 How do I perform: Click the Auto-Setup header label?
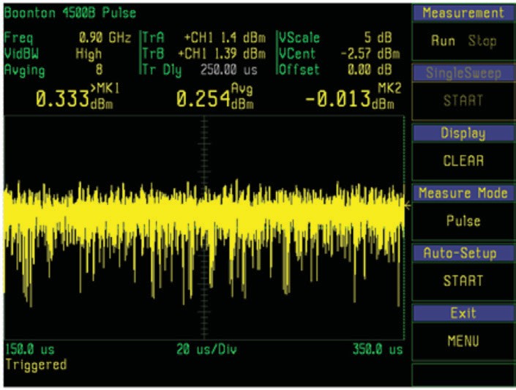463,253
